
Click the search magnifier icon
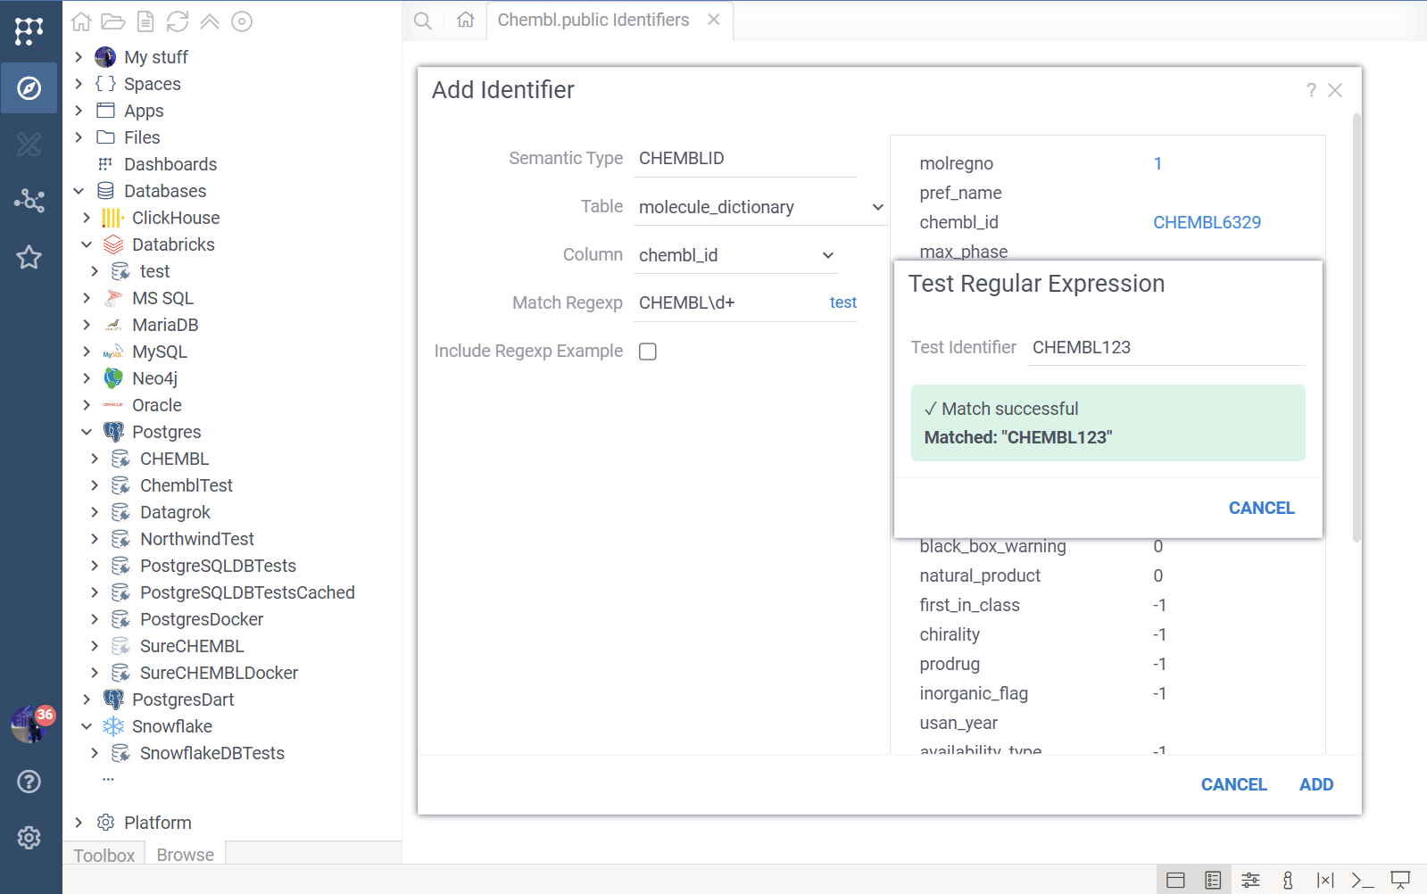(x=423, y=21)
